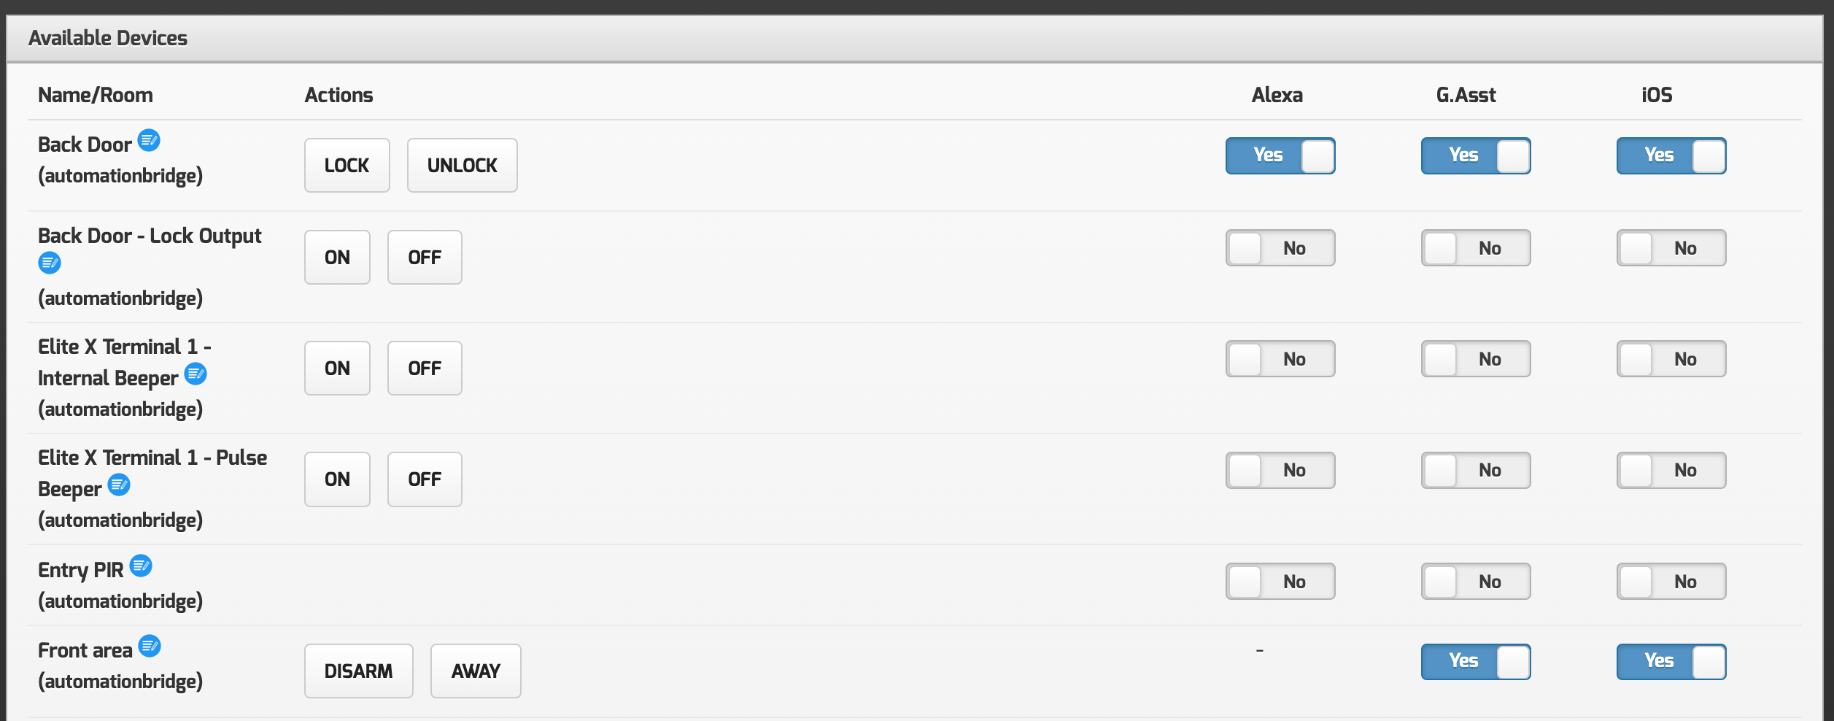Click edit icon next to Entry PIR
Screen dimensions: 1834x721
point(141,566)
